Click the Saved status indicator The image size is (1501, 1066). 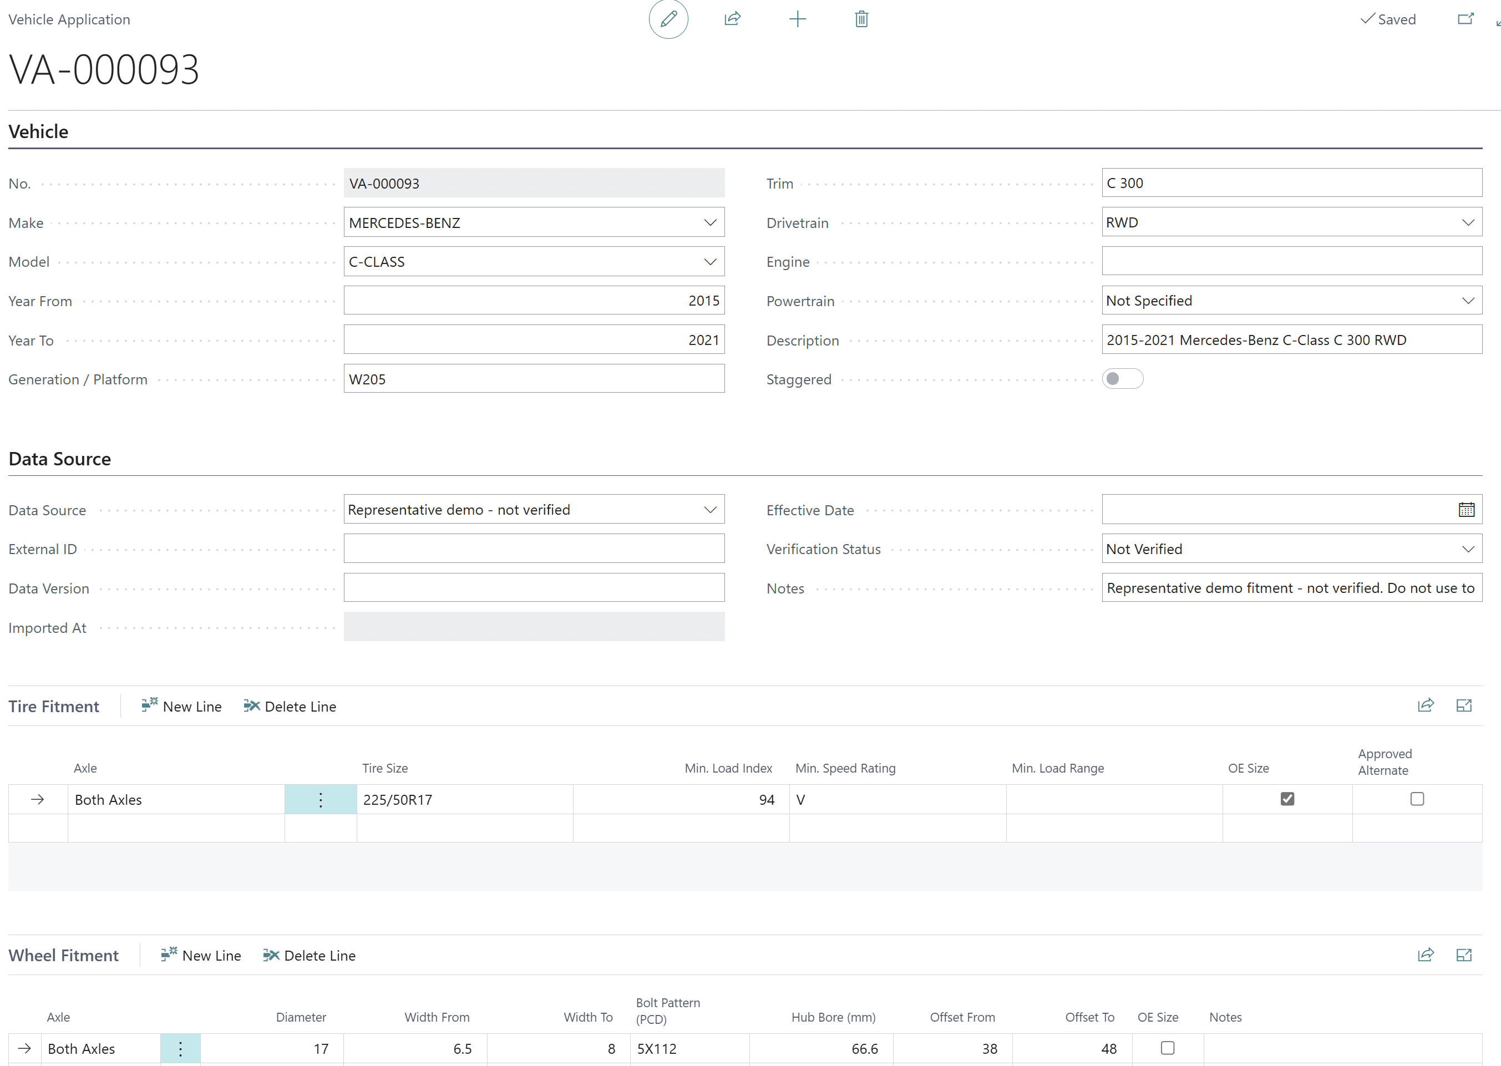(1387, 19)
